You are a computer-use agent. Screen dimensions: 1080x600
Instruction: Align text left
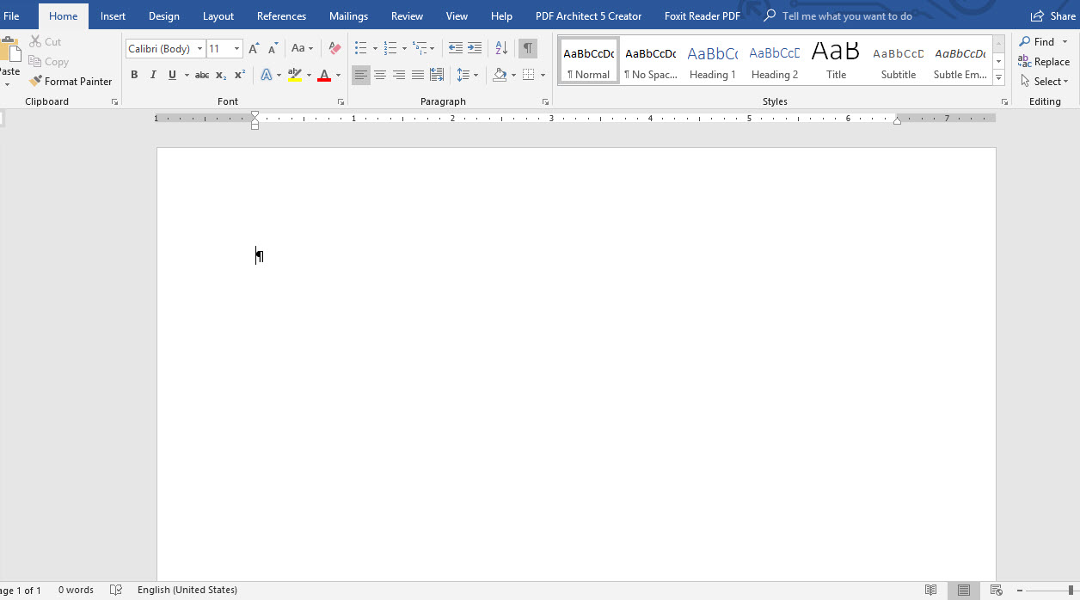pos(361,75)
